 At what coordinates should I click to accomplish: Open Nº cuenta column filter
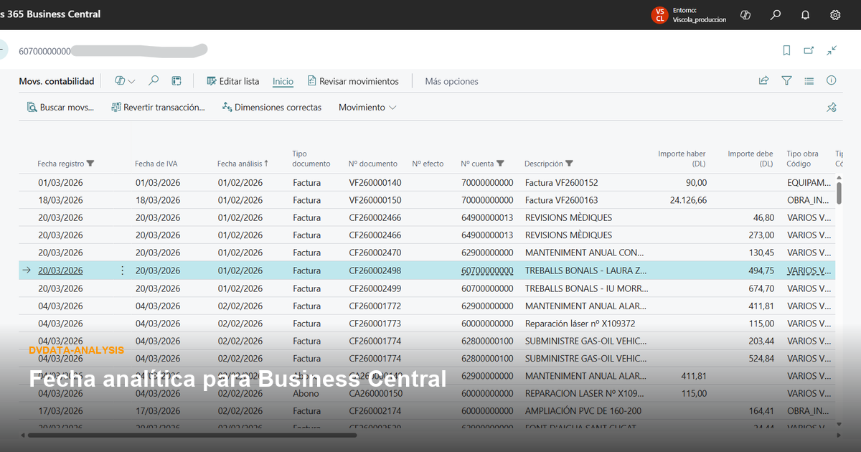pos(500,164)
